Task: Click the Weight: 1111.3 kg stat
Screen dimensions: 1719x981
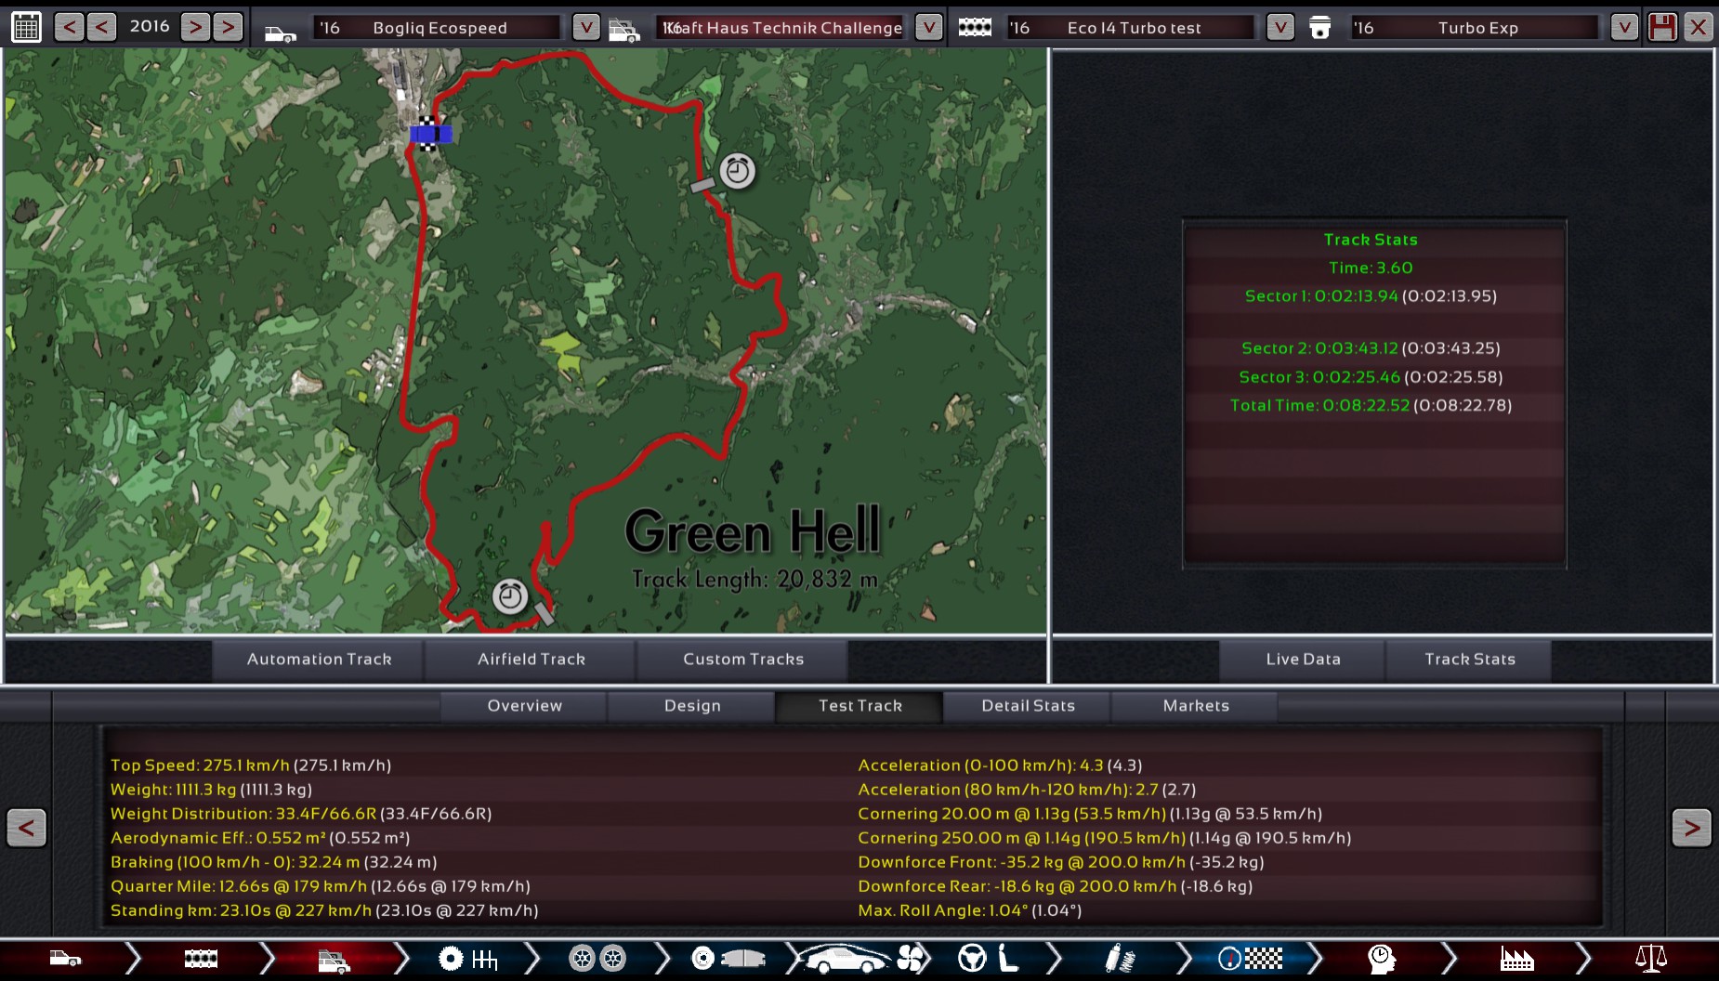Action: (x=211, y=790)
